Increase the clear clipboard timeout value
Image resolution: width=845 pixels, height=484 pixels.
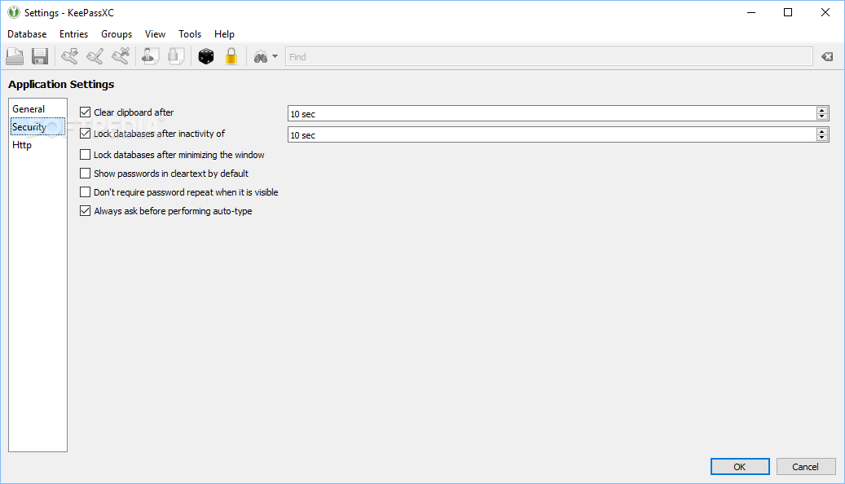(822, 110)
